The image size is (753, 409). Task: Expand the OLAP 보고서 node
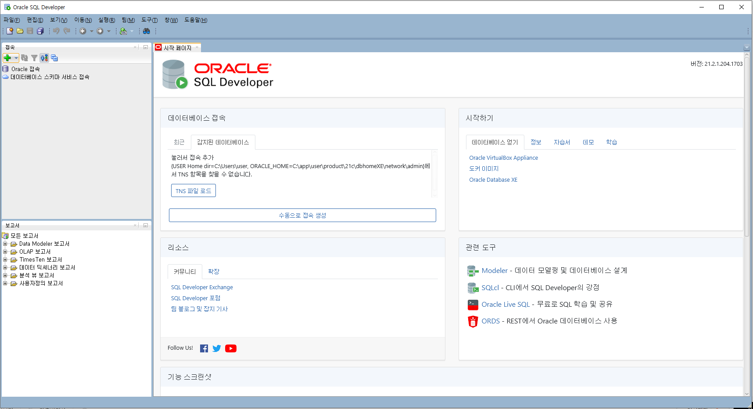tap(5, 251)
